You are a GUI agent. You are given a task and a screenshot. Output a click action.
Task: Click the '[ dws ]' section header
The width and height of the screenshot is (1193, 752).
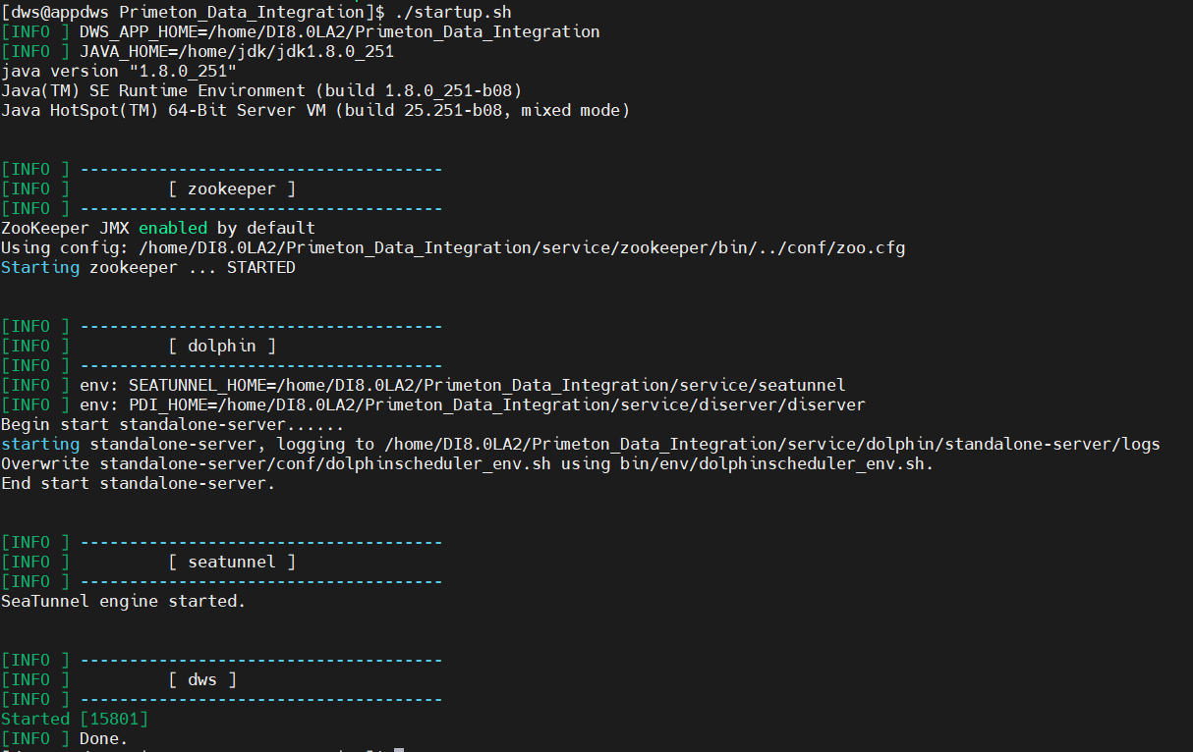202,679
